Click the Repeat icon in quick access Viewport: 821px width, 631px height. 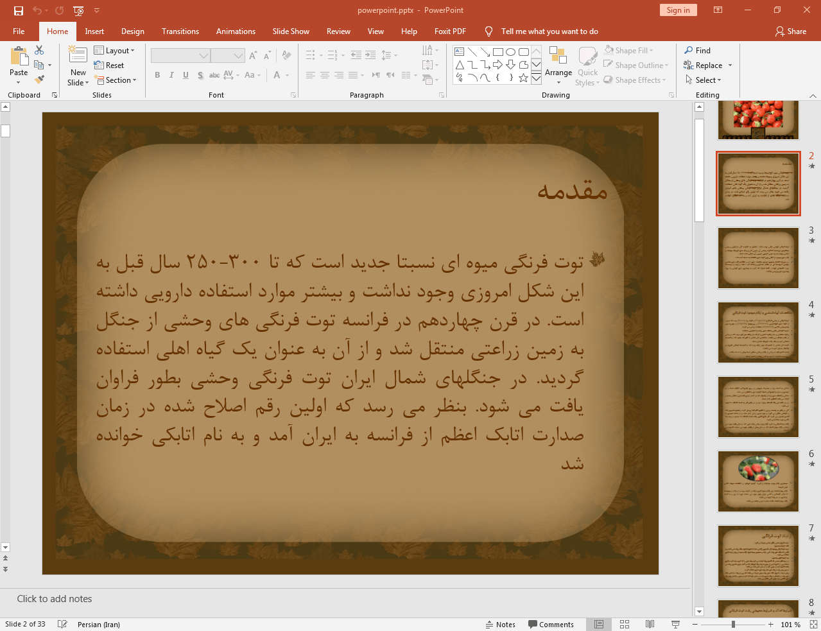(x=60, y=10)
